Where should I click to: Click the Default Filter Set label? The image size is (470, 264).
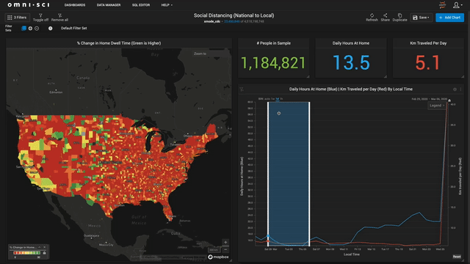(x=73, y=28)
